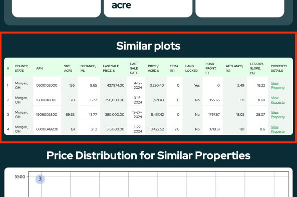Screen dimensions: 297x197
Task: Click the Last Sale Price column header
Action: 111,68
